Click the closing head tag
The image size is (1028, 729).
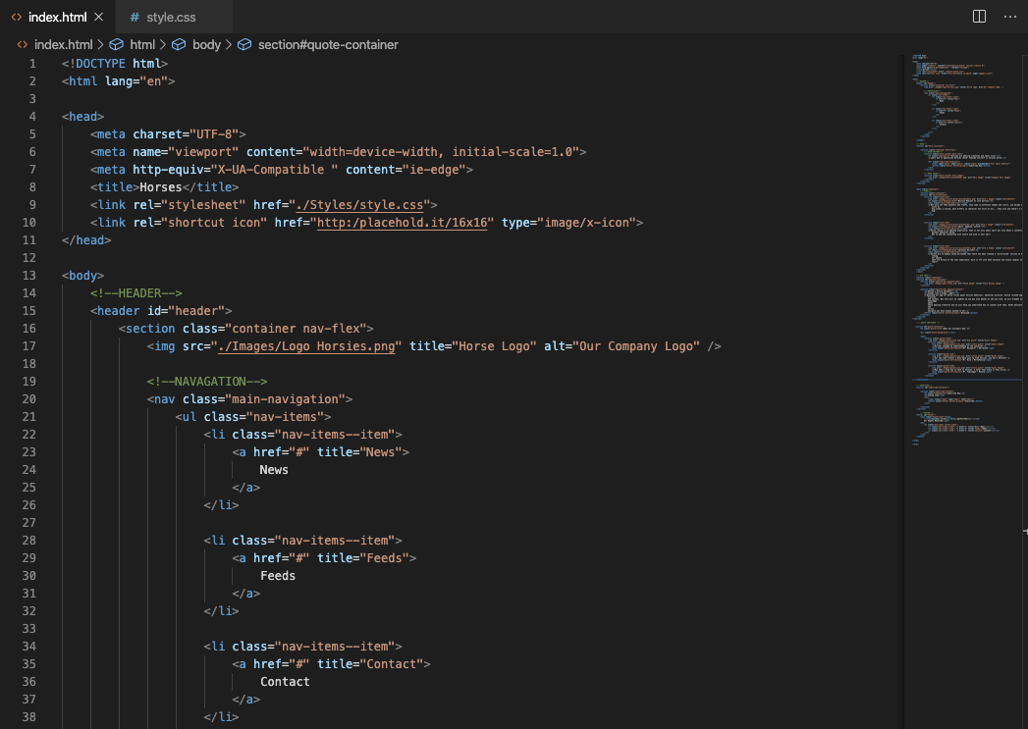click(85, 240)
